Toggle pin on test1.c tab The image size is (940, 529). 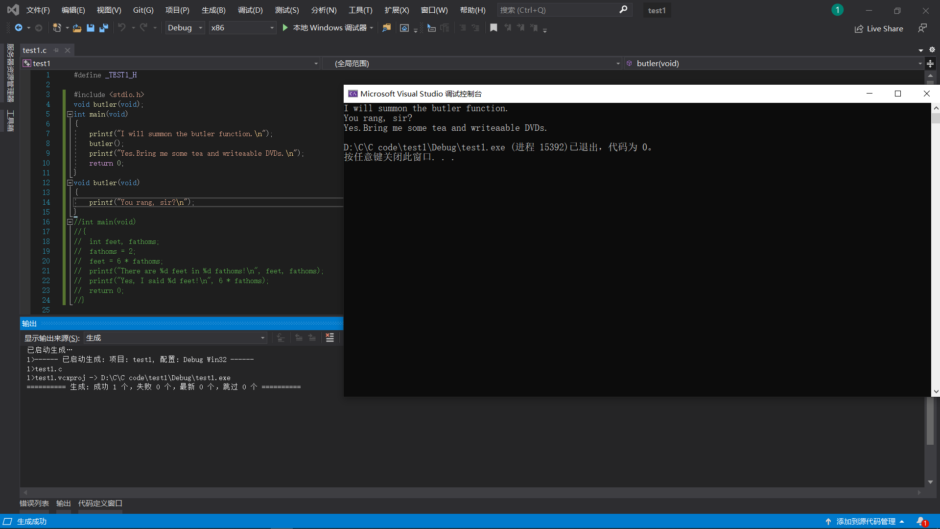point(56,50)
